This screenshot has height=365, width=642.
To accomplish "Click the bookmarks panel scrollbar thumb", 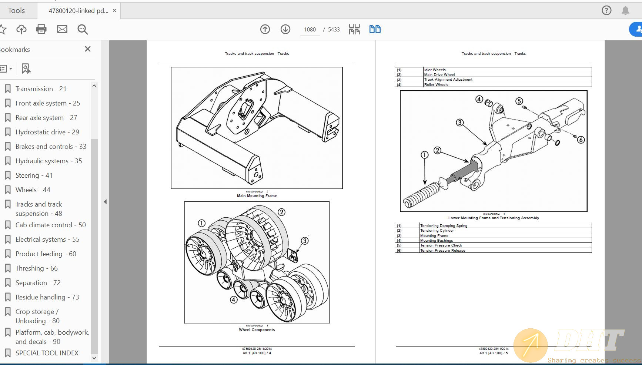I will [94, 246].
